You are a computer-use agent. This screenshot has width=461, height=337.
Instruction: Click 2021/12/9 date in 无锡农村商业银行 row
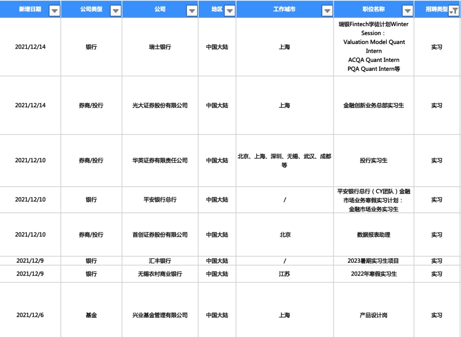[x=30, y=274]
